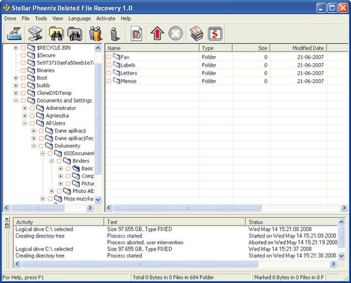Sort by the Size column header
The height and width of the screenshot is (283, 351).
pos(251,48)
